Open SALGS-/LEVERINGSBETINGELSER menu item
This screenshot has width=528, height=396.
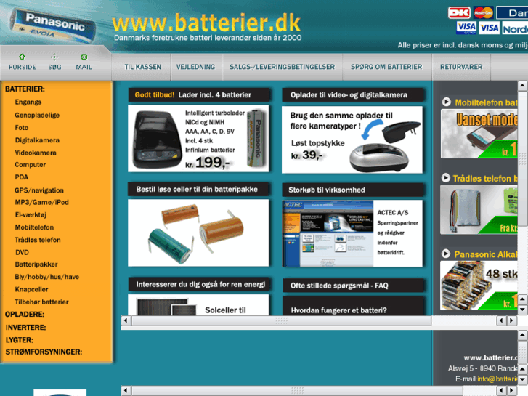coord(283,67)
